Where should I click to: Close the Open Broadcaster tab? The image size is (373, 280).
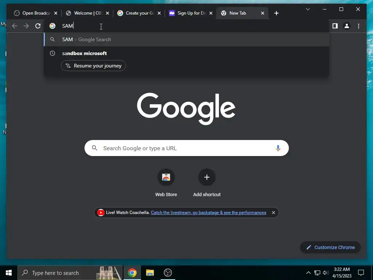pyautogui.click(x=56, y=13)
